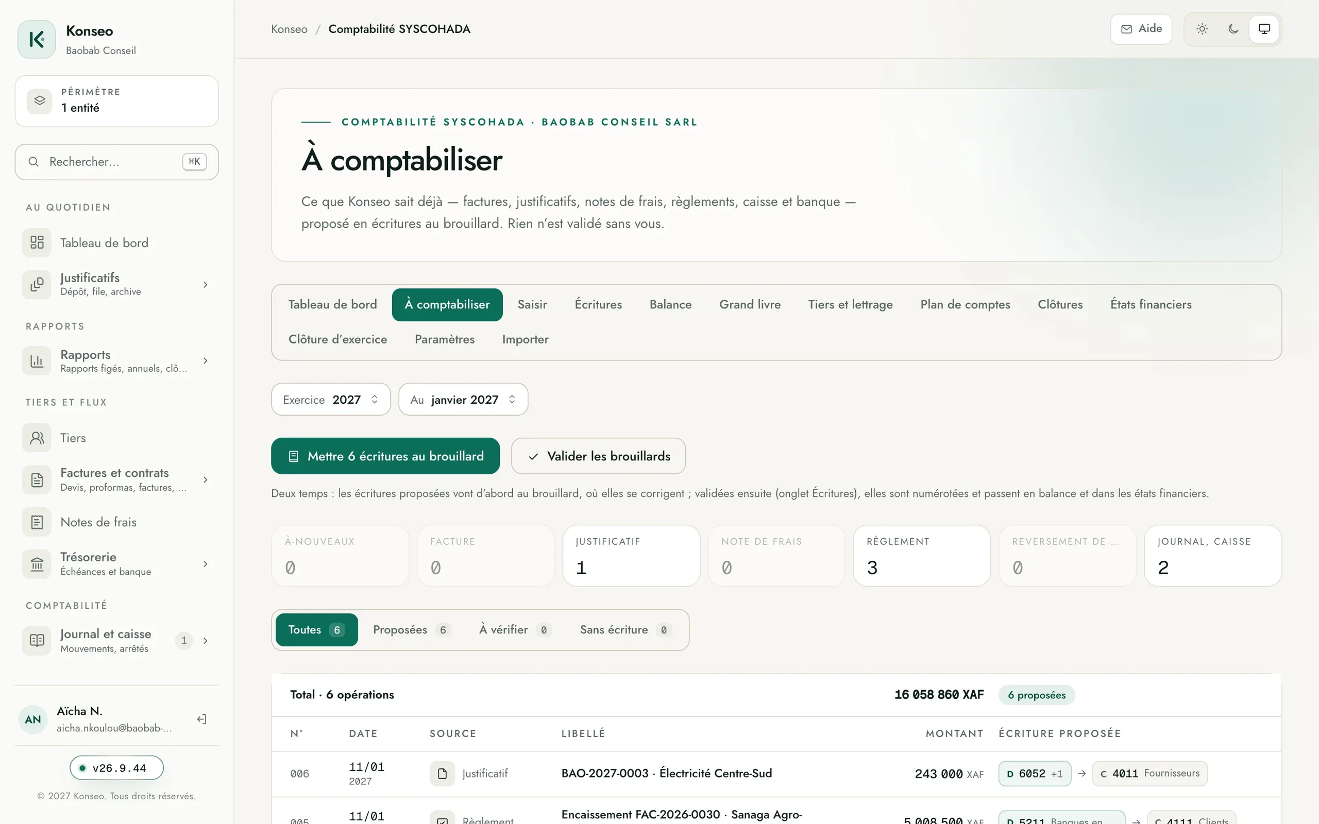The width and height of the screenshot is (1319, 824).
Task: Click the AN user avatar
Action: [32, 719]
